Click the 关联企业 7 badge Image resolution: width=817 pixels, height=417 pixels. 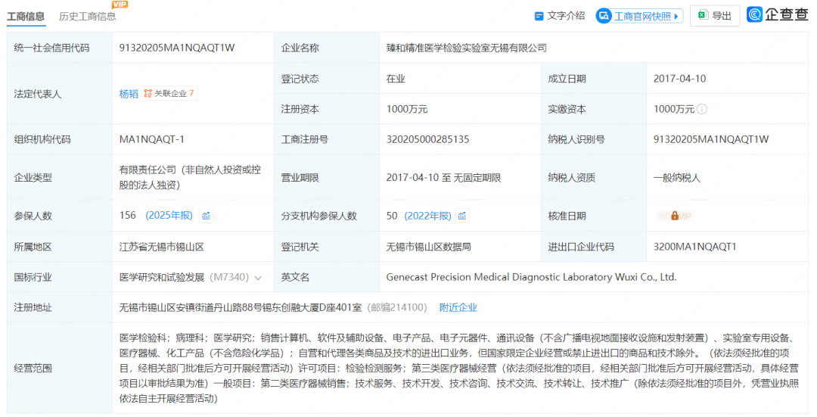coord(169,93)
